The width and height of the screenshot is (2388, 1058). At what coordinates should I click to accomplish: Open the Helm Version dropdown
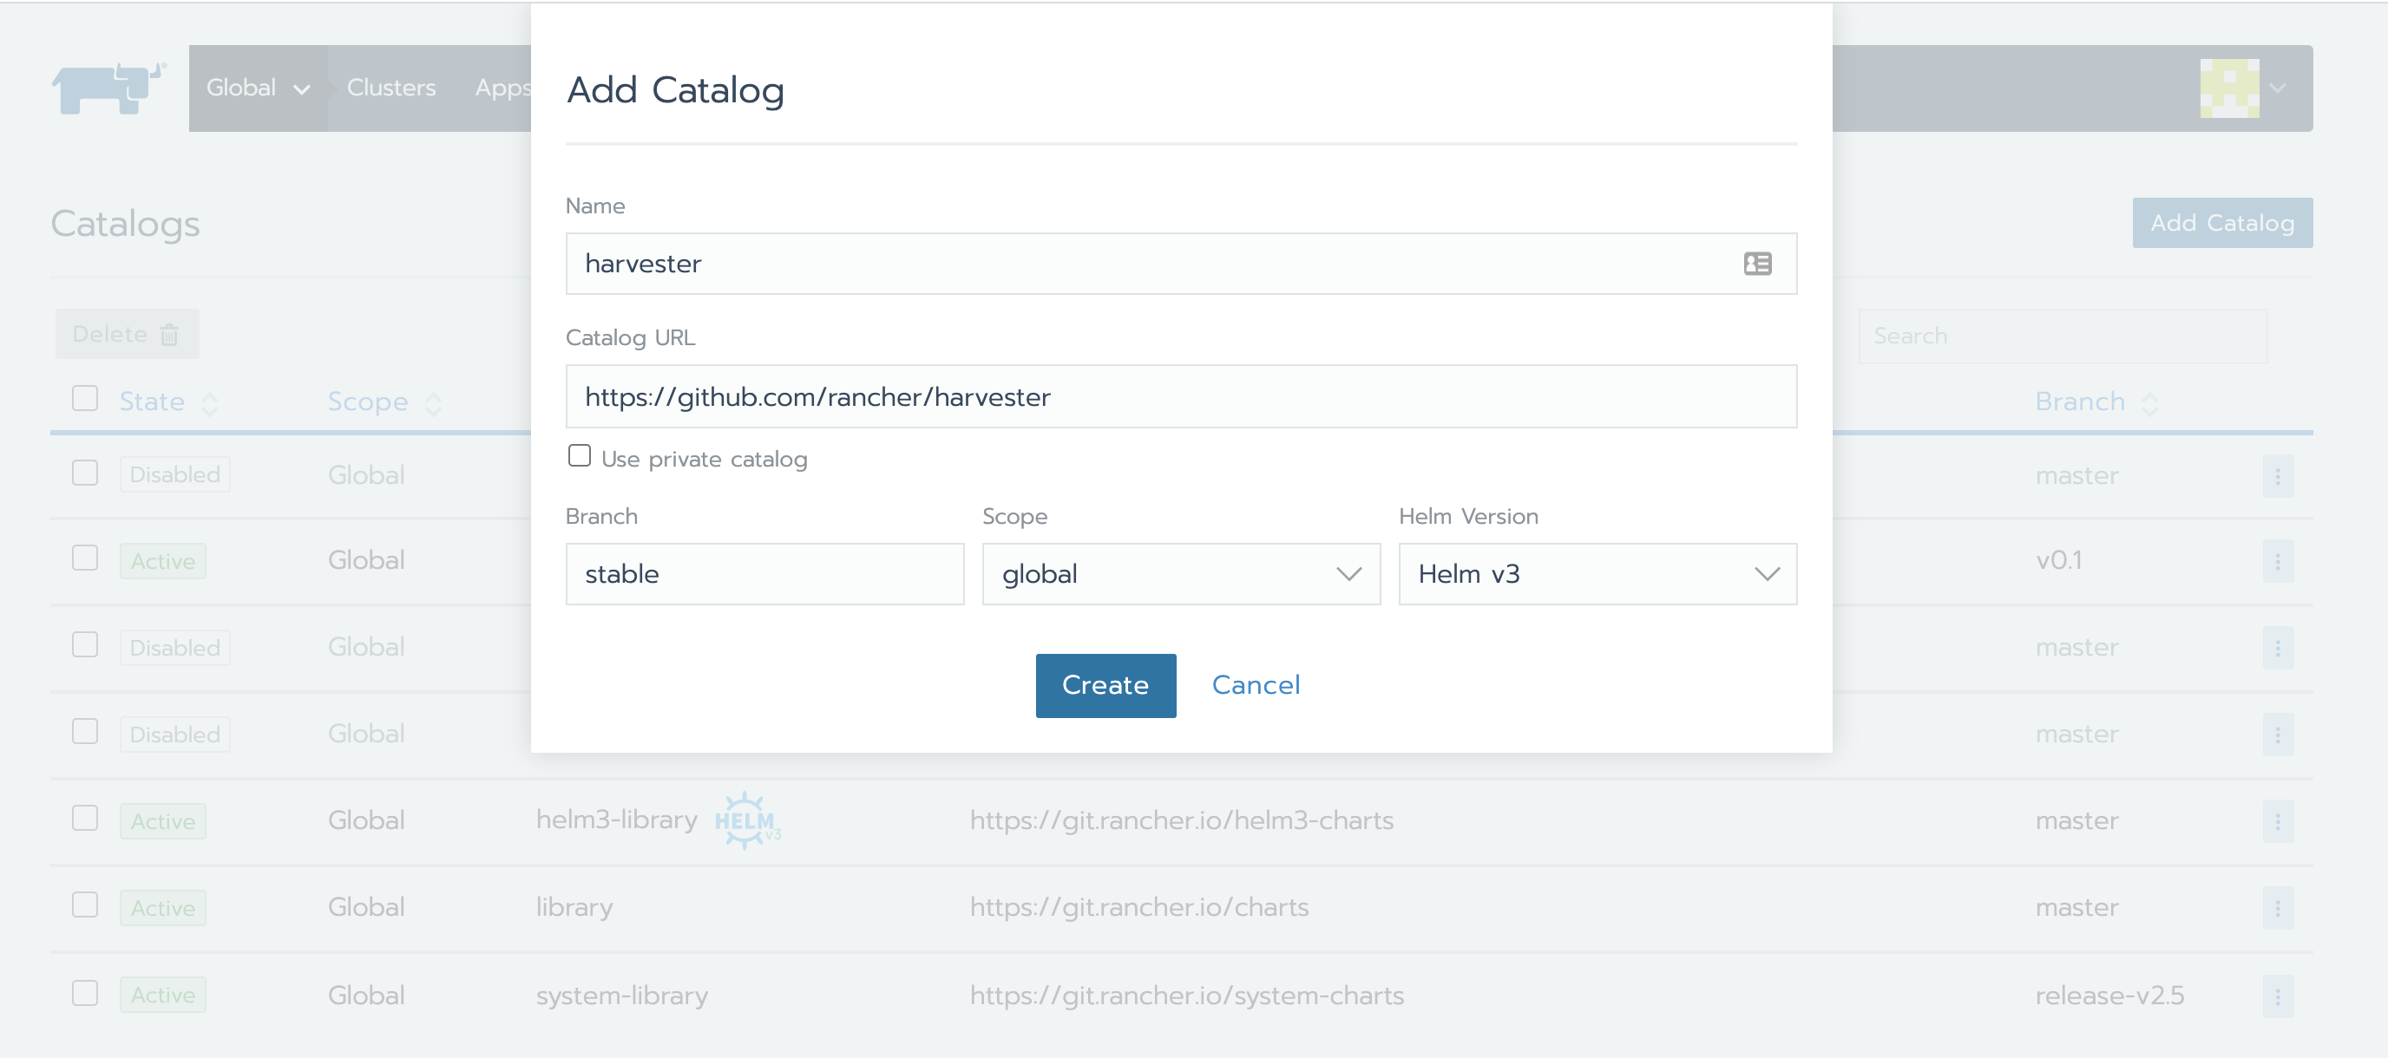coord(1597,574)
